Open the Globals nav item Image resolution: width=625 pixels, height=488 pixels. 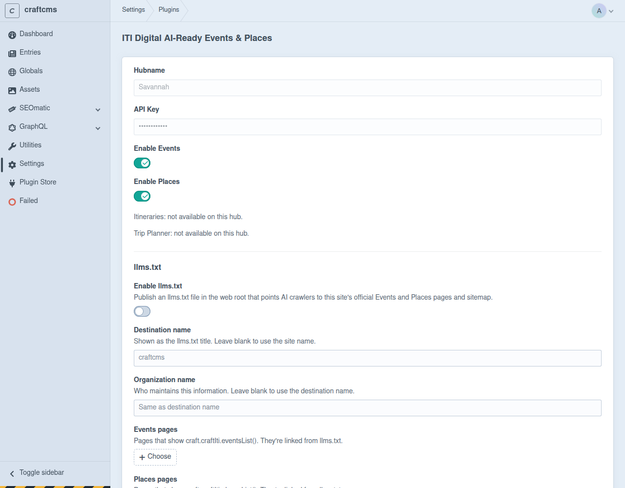point(55,71)
